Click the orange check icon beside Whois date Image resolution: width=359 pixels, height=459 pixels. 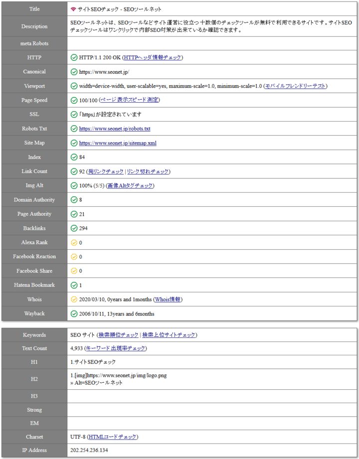[x=74, y=300]
